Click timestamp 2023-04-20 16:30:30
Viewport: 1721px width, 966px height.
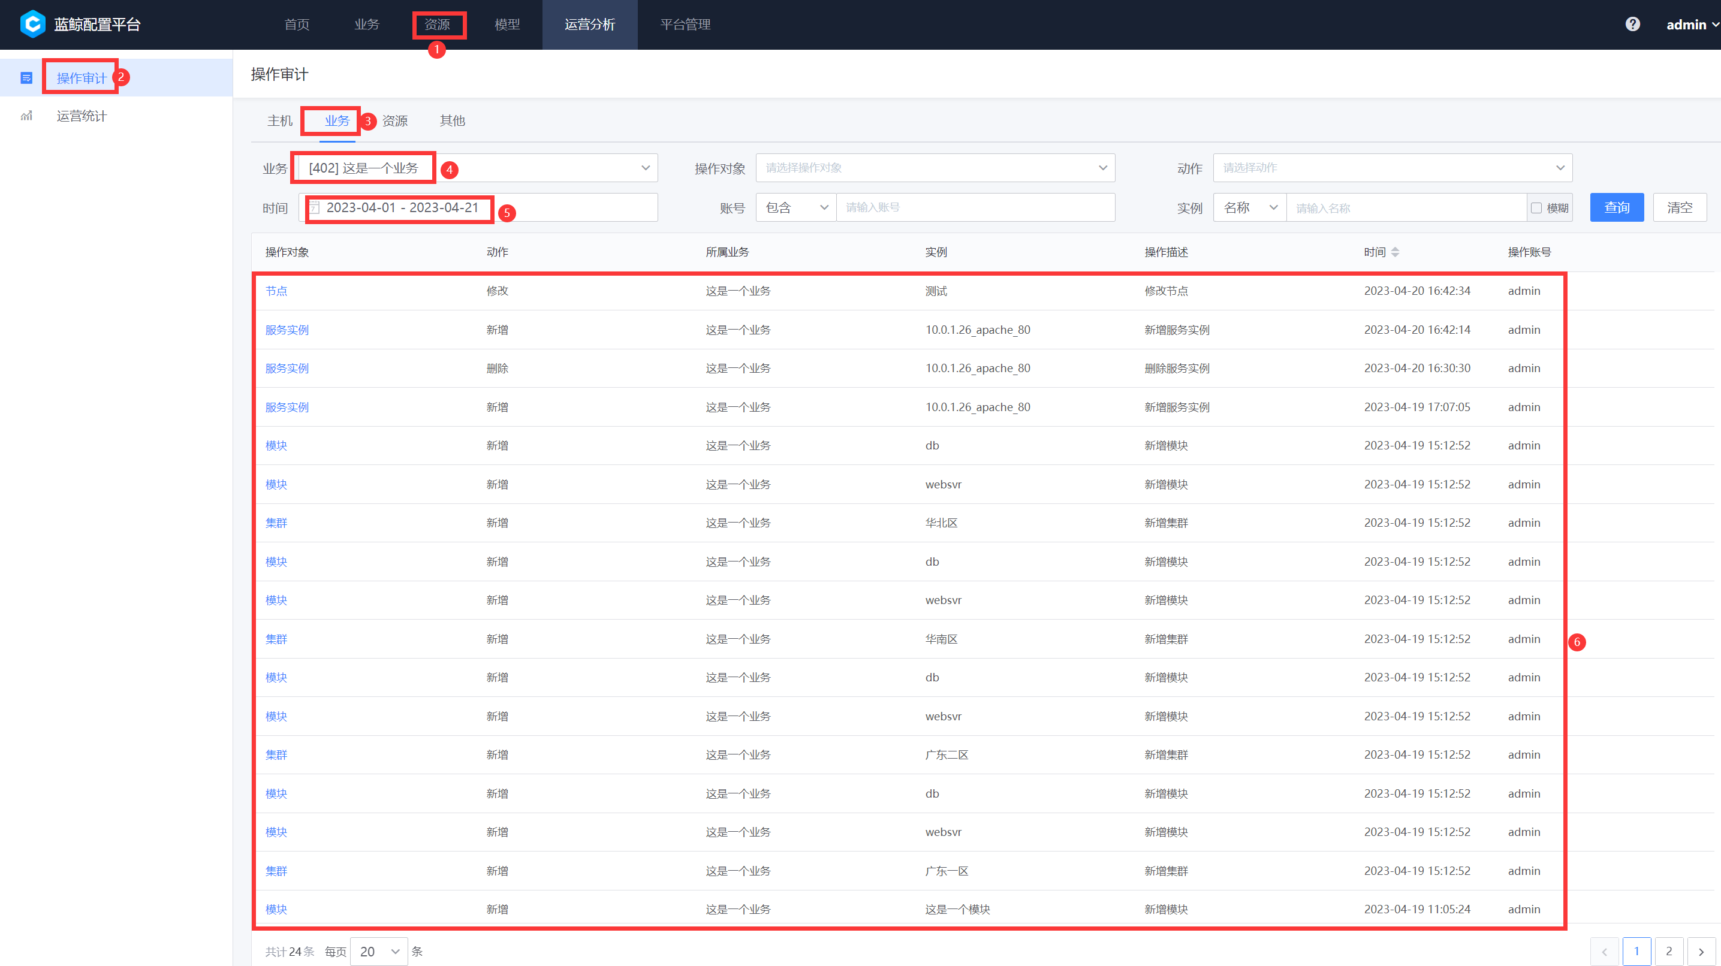tap(1417, 369)
